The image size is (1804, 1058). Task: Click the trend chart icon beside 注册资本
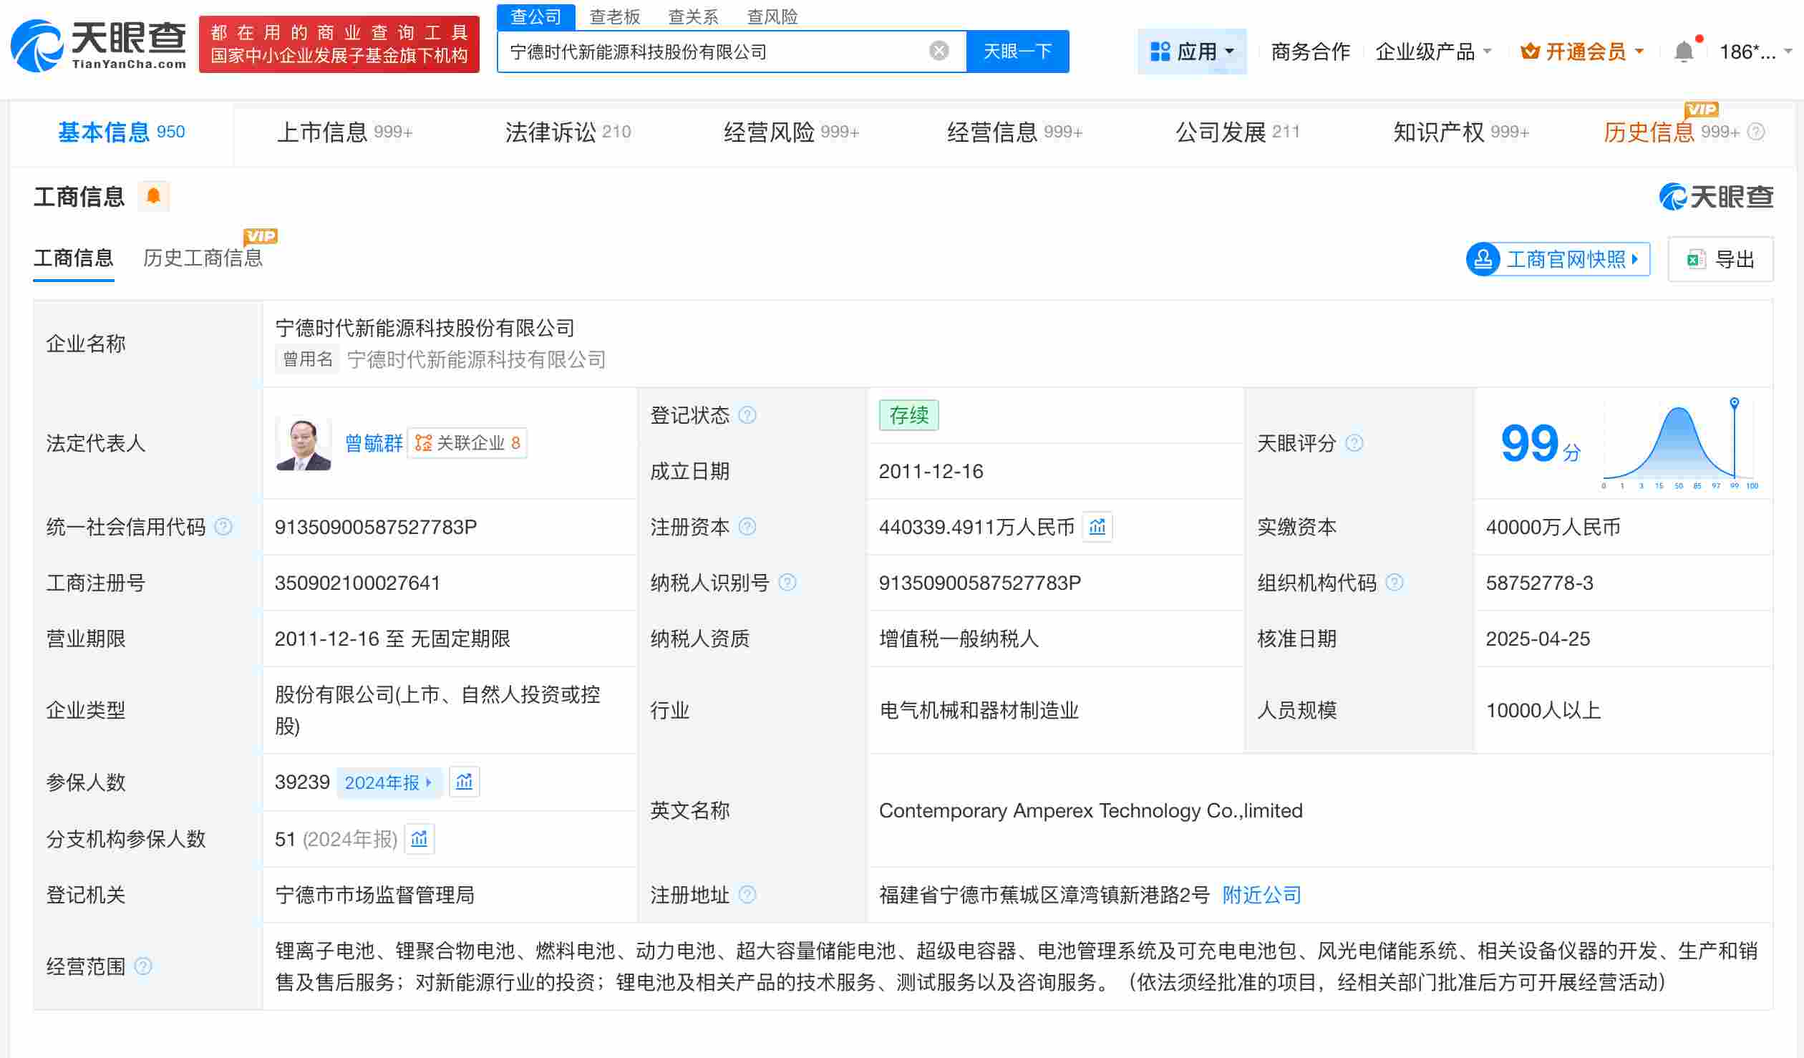click(x=1097, y=527)
